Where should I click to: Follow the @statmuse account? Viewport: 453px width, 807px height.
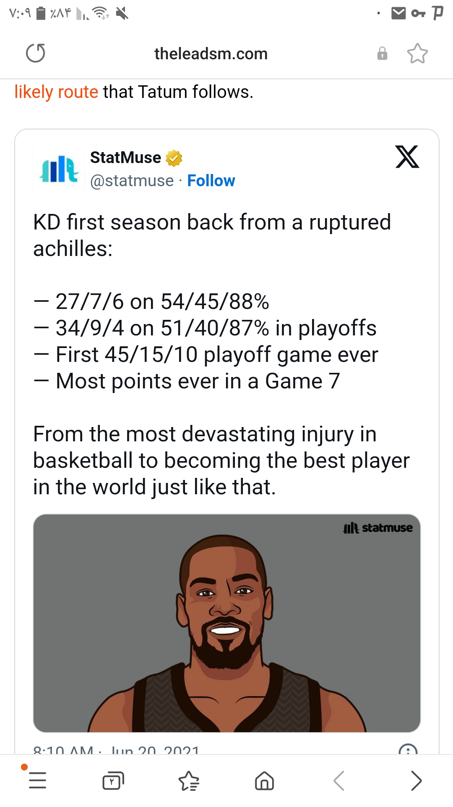click(x=211, y=181)
